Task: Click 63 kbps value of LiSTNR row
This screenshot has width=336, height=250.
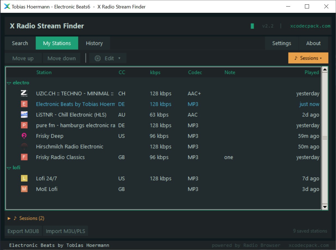Action: click(159, 115)
